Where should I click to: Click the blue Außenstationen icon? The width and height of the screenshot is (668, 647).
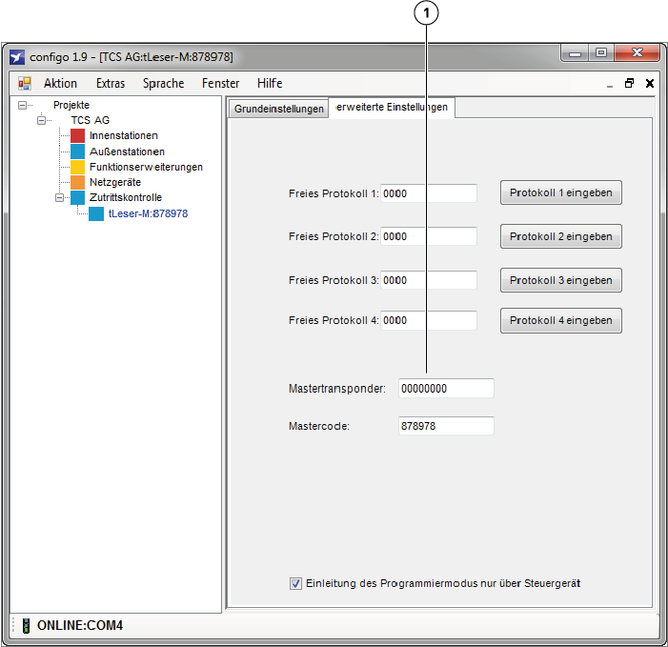pyautogui.click(x=78, y=152)
